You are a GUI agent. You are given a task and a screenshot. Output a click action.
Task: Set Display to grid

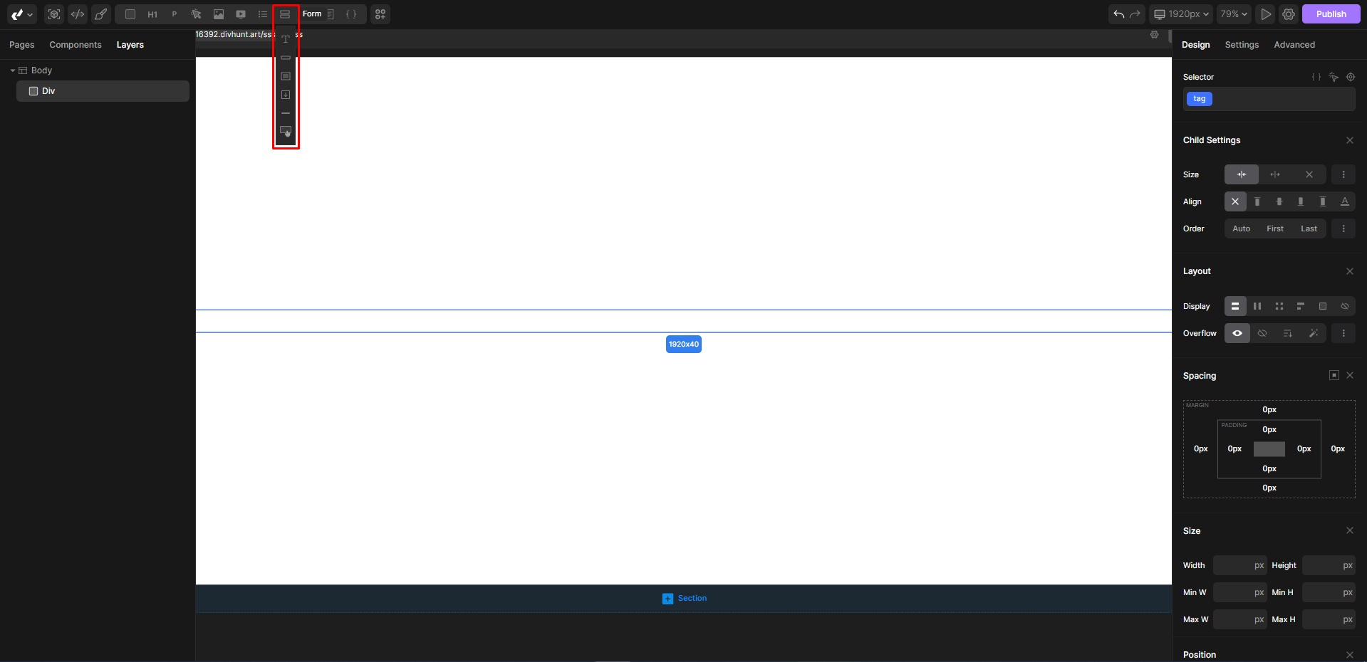[1279, 306]
